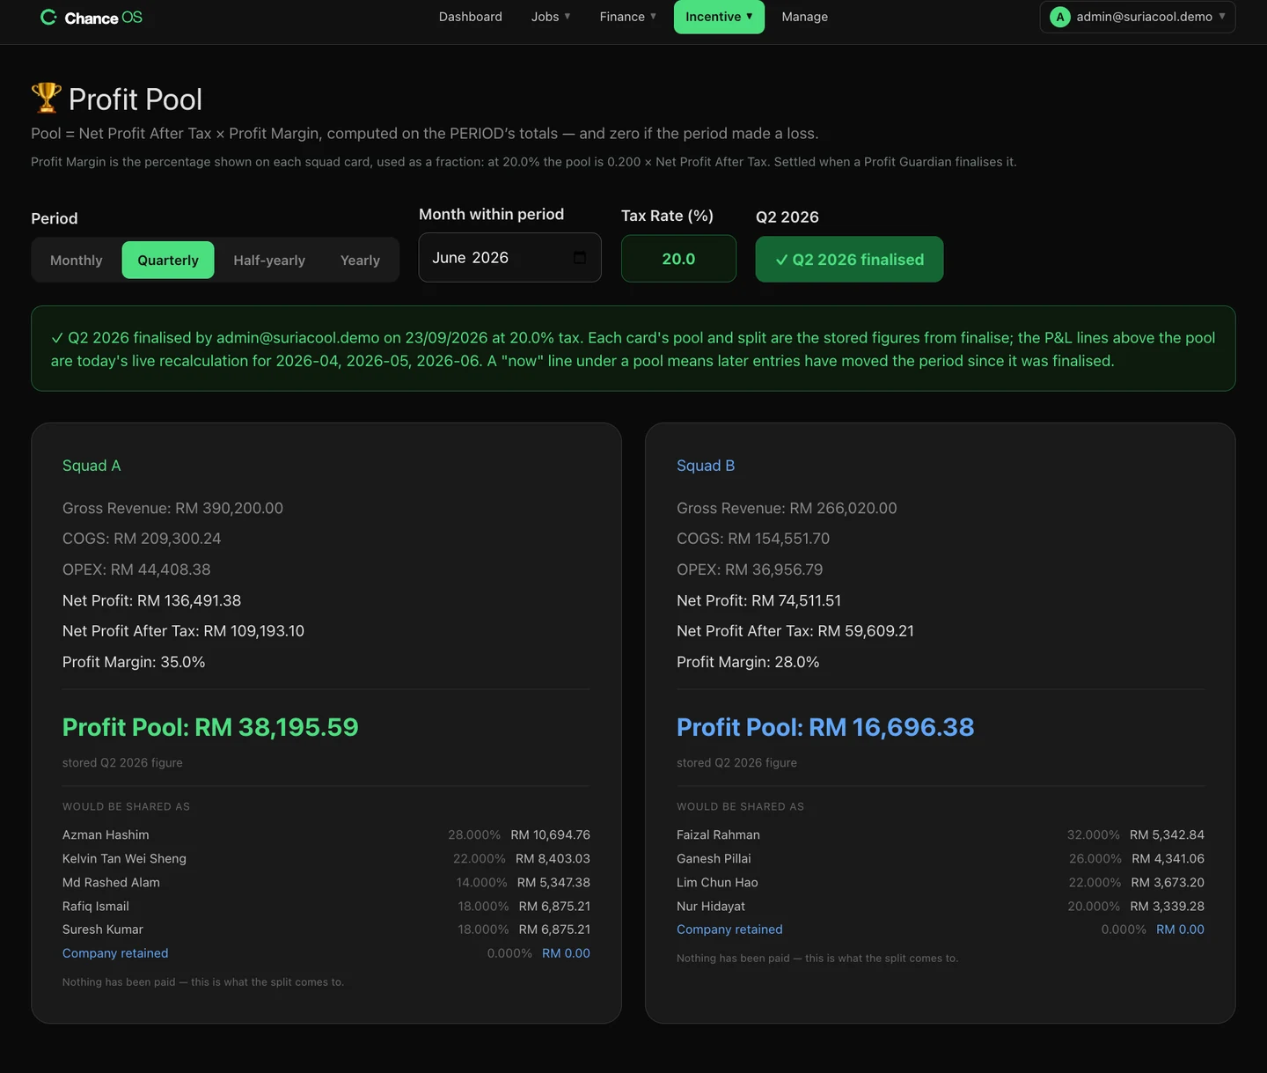1267x1073 pixels.
Task: Click Azman Hashim's RM 10,694.76 amount
Action: (550, 834)
